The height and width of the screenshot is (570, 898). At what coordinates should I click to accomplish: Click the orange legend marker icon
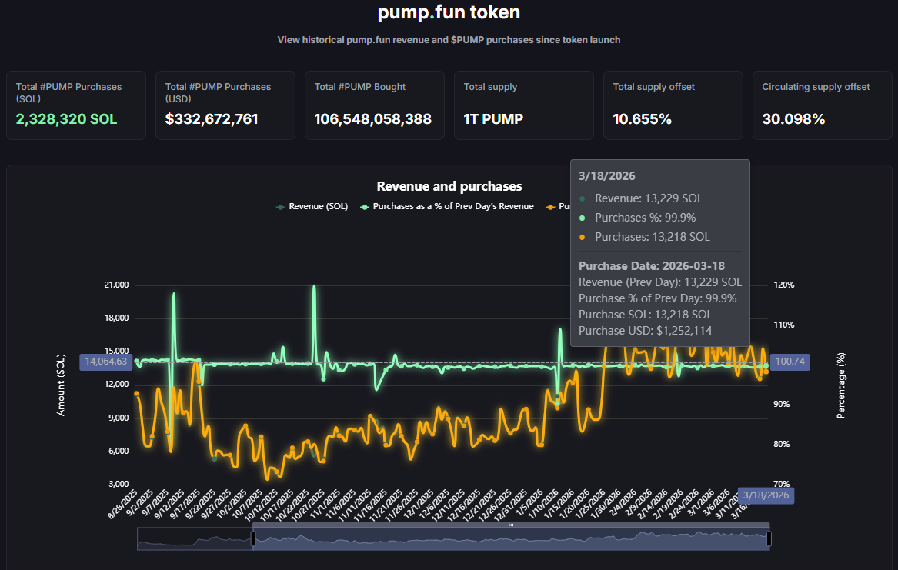[x=550, y=206]
